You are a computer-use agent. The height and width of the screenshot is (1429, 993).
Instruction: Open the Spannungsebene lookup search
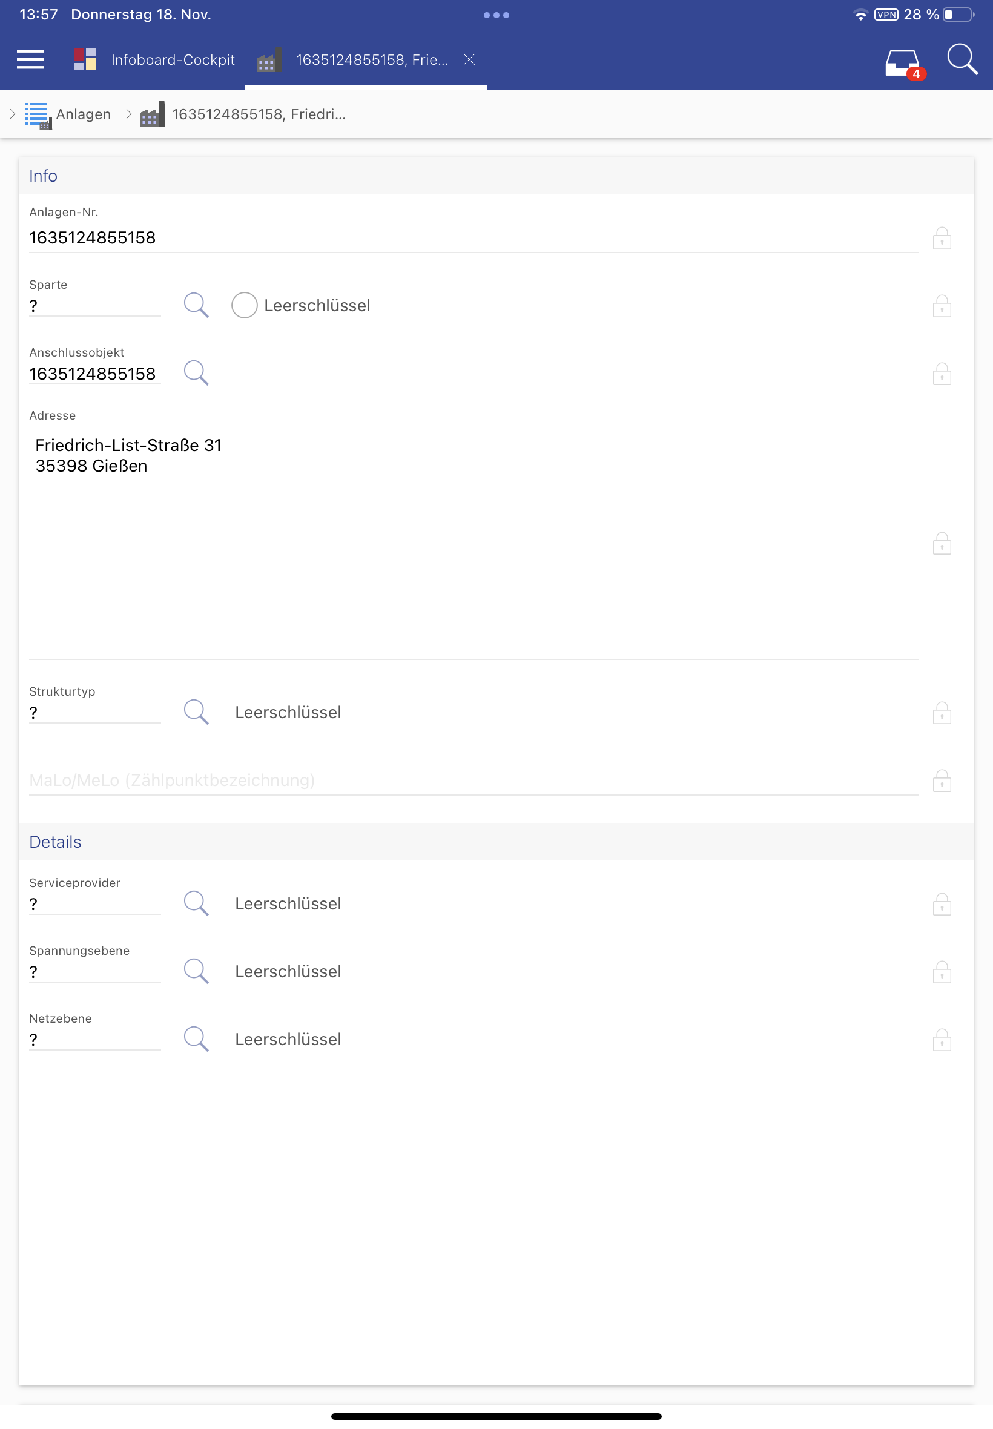[x=196, y=971]
